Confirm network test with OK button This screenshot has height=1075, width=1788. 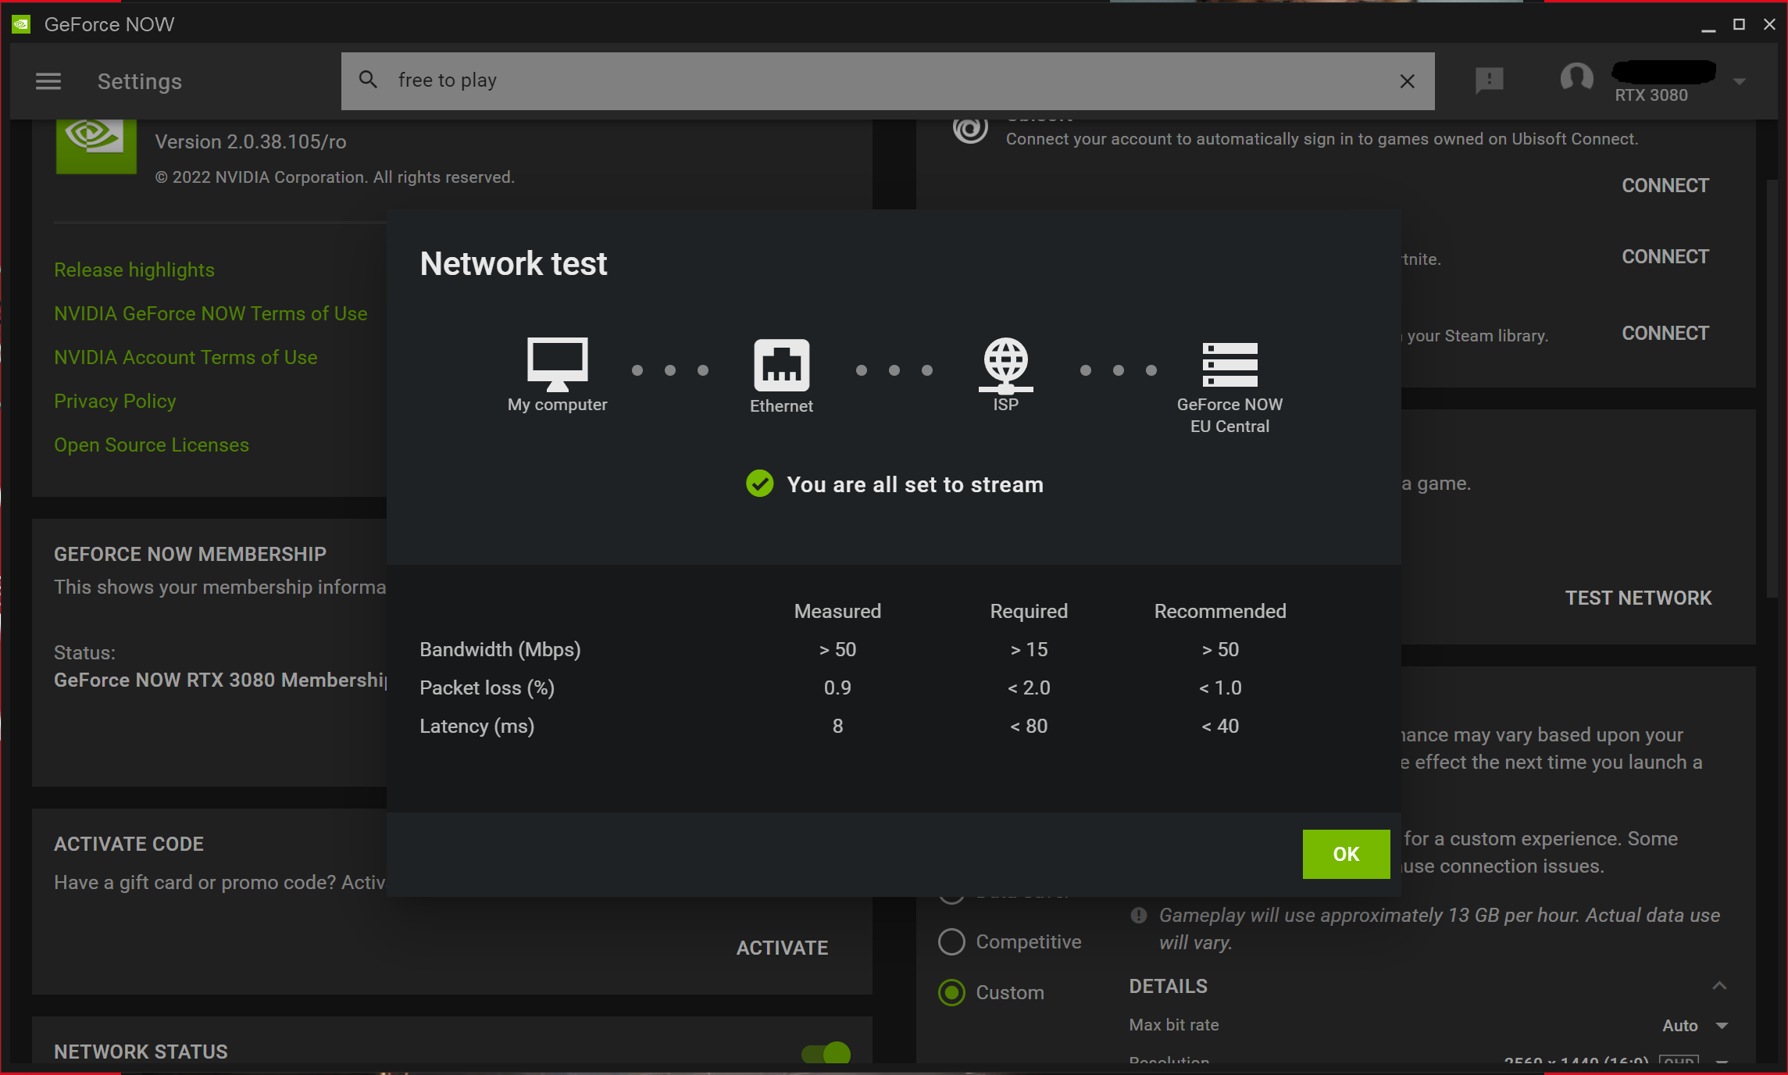[x=1346, y=854]
